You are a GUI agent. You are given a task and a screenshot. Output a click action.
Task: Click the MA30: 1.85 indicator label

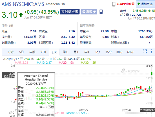tap(88, 63)
